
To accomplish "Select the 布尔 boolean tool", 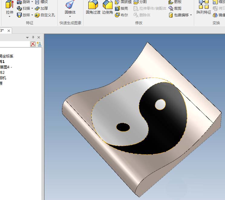I will click(121, 15).
